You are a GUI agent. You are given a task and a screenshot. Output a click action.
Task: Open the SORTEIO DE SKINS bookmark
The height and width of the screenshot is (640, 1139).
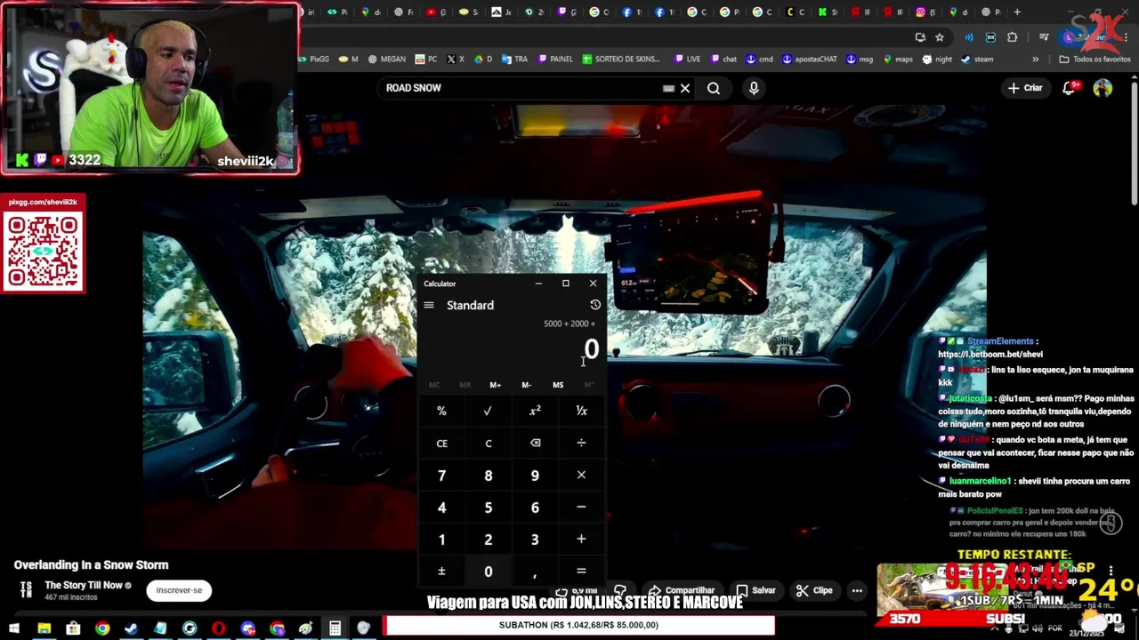click(622, 59)
